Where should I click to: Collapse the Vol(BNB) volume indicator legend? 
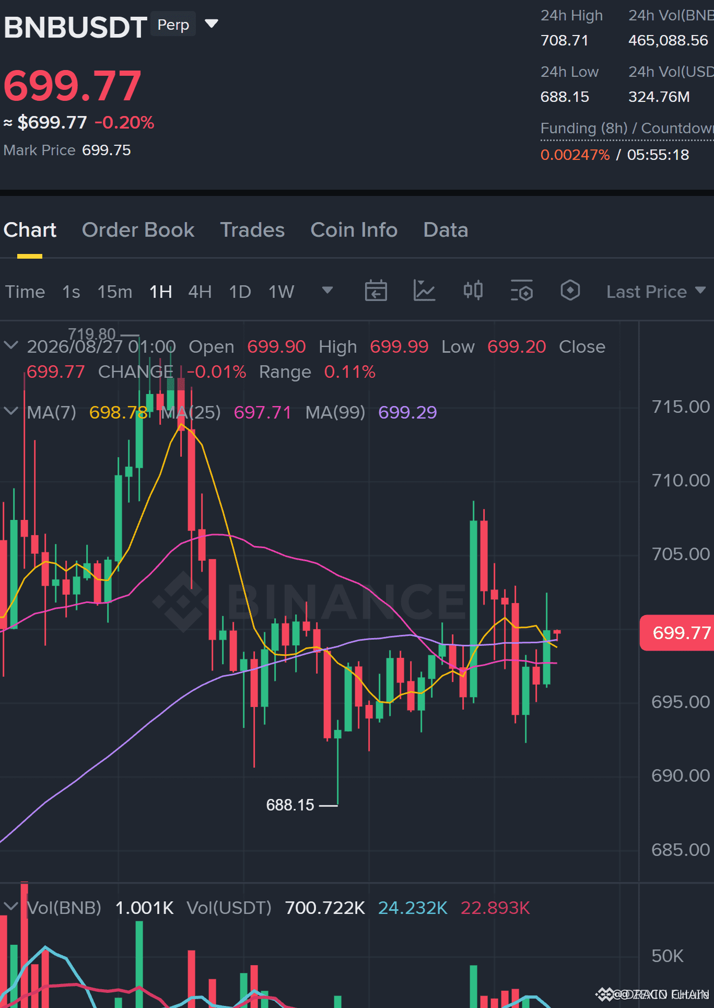click(11, 907)
